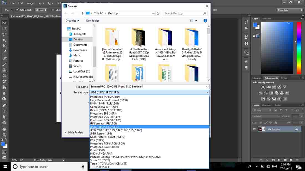305x171 pixels.
Task: Select the Eyedropper tool
Action: click(x=4, y=52)
